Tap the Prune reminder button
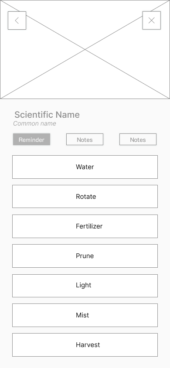170x368 pixels. click(x=85, y=256)
